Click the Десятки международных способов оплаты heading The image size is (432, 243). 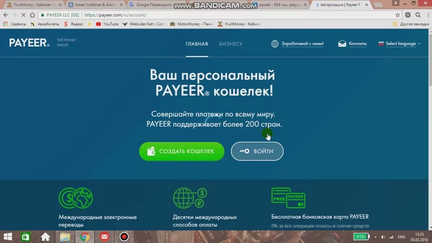205,221
